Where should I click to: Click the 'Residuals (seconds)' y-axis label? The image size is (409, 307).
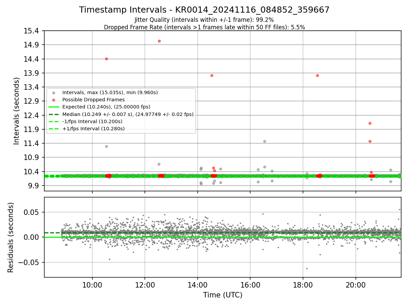pyautogui.click(x=11, y=237)
